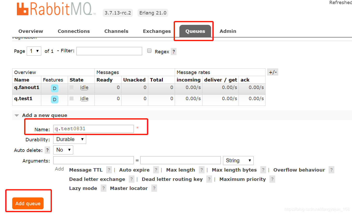352x214 pixels.
Task: Click the Add queue button
Action: (28, 203)
